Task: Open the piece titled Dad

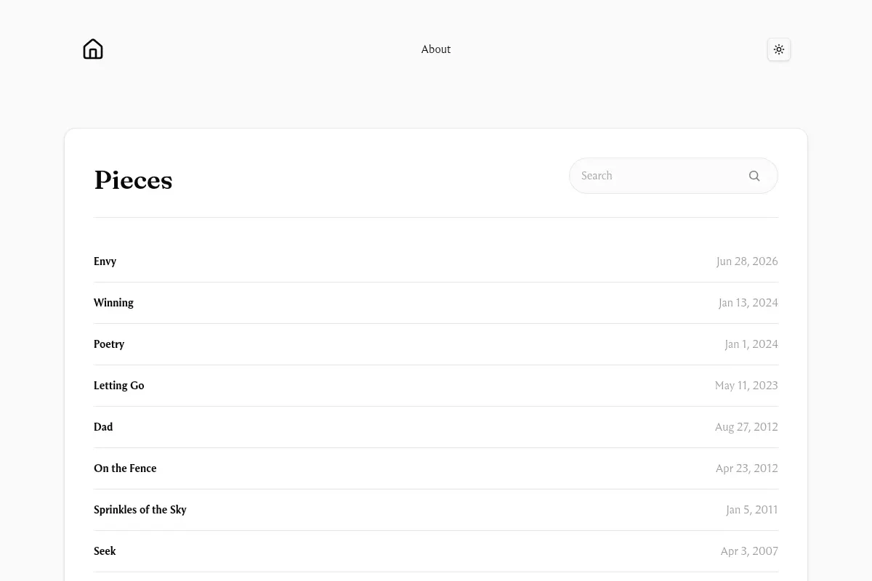Action: click(103, 427)
